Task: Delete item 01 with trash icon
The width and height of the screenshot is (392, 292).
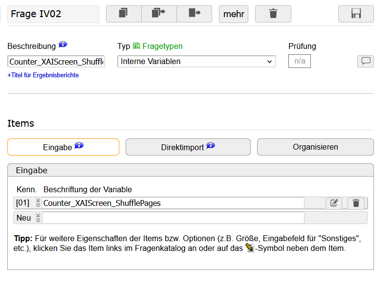Action: [356, 203]
